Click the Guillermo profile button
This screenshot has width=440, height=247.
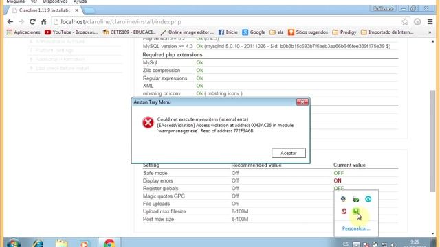pyautogui.click(x=384, y=9)
